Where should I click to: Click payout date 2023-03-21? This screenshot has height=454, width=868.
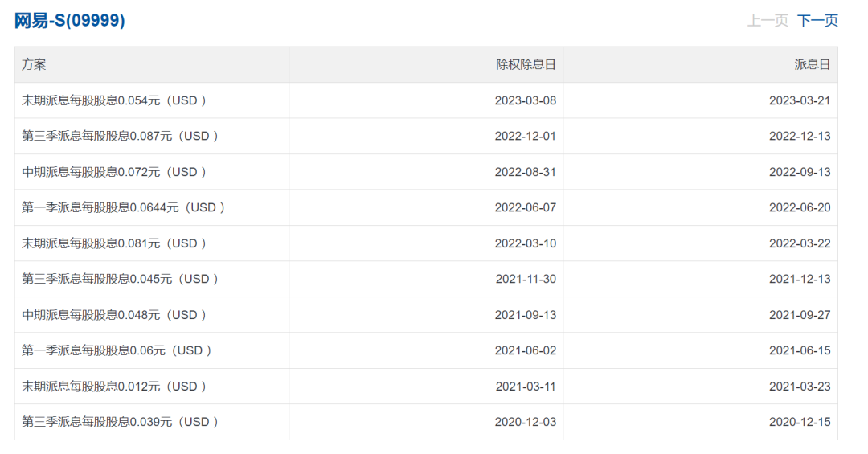coord(800,100)
